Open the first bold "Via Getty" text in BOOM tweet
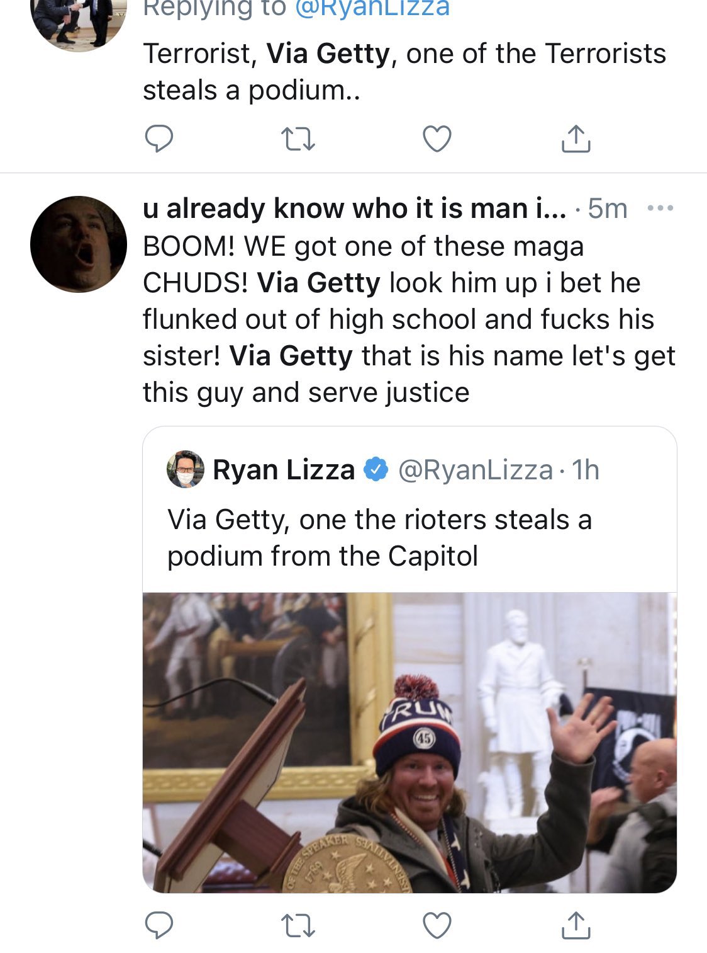This screenshot has height=953, width=707. tap(318, 283)
